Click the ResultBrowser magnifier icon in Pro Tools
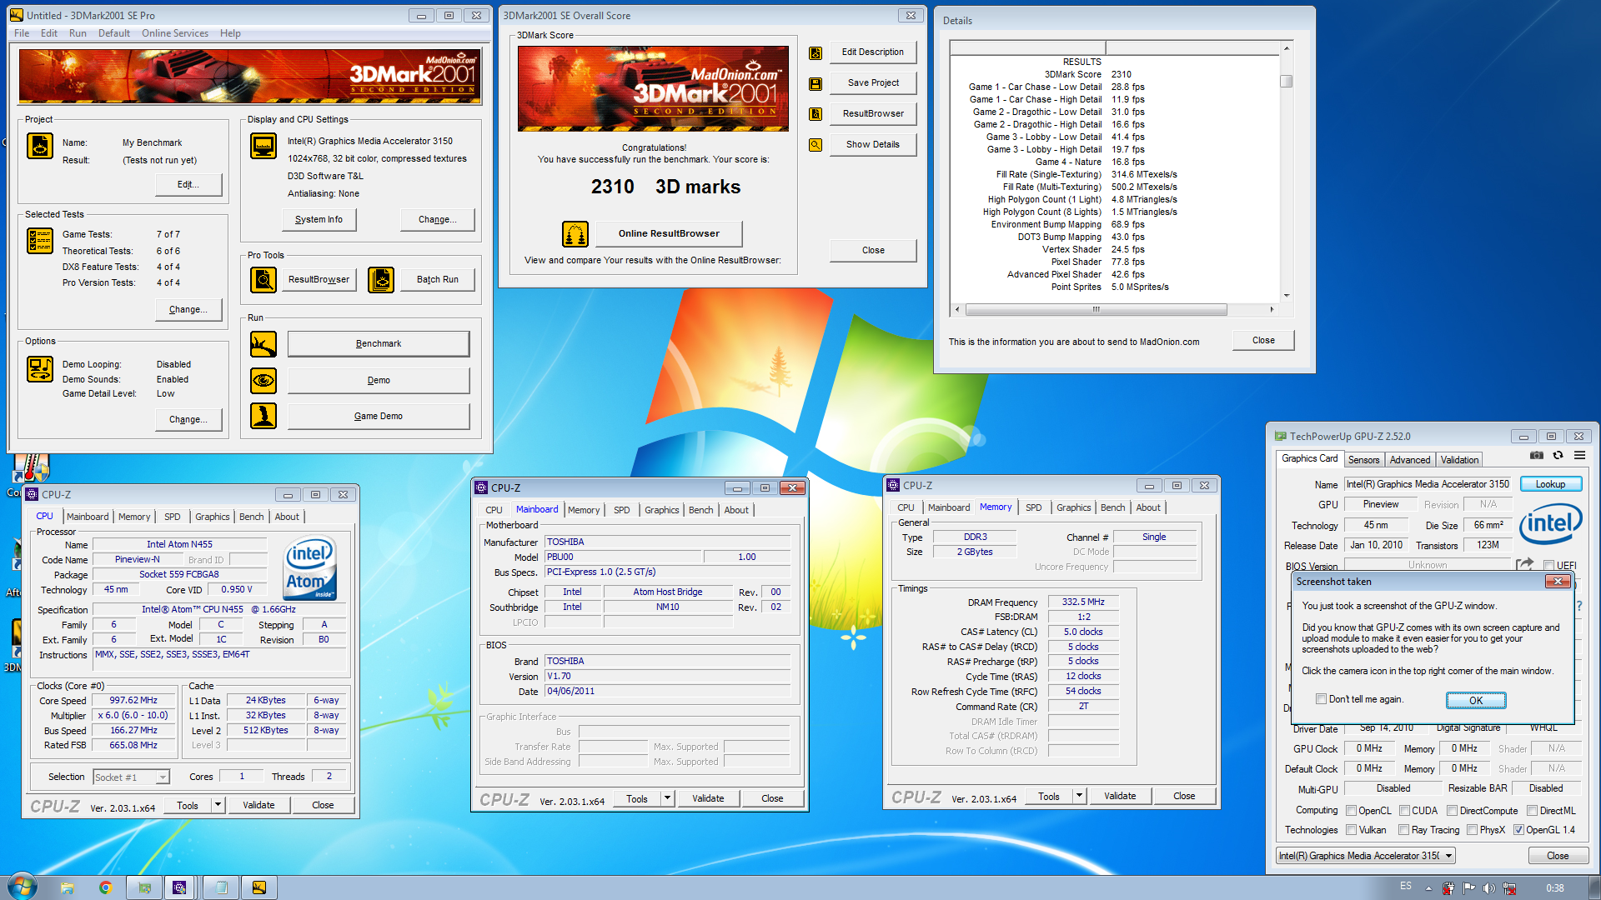1601x900 pixels. pos(263,280)
